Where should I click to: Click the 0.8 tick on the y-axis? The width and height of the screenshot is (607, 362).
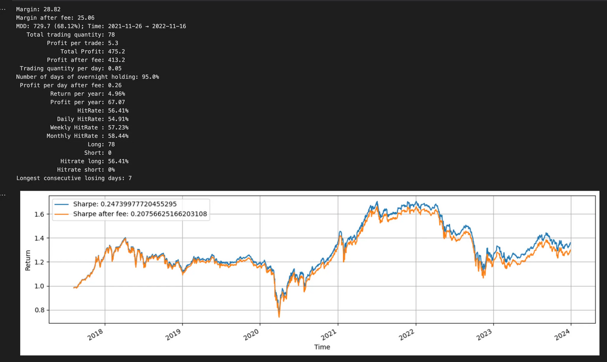coord(40,310)
